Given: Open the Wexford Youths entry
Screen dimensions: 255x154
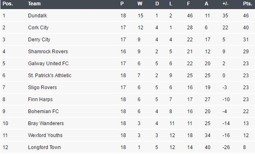Looking at the screenshot, I should click(x=45, y=135).
